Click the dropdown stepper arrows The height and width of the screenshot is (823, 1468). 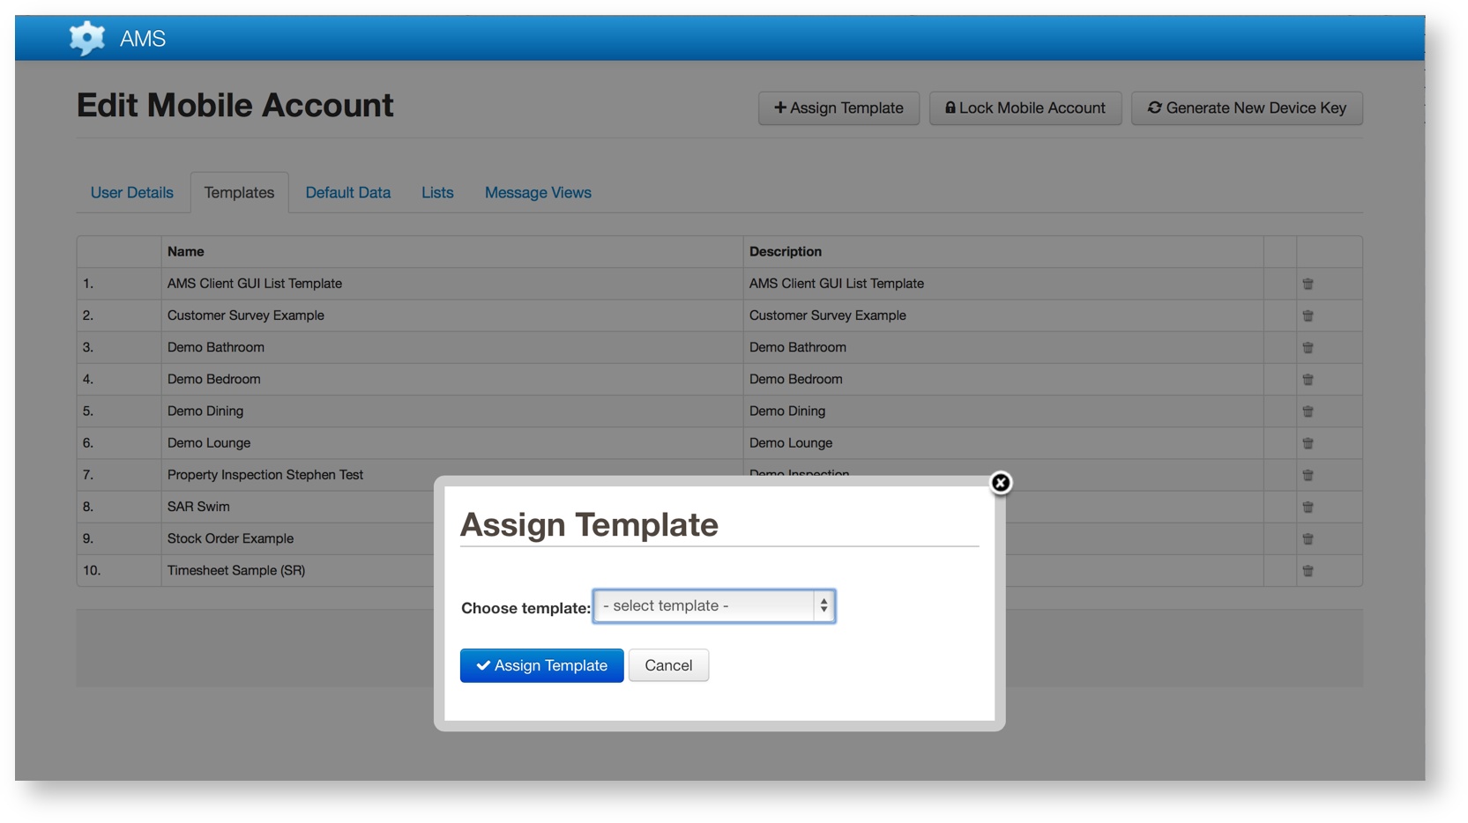823,606
